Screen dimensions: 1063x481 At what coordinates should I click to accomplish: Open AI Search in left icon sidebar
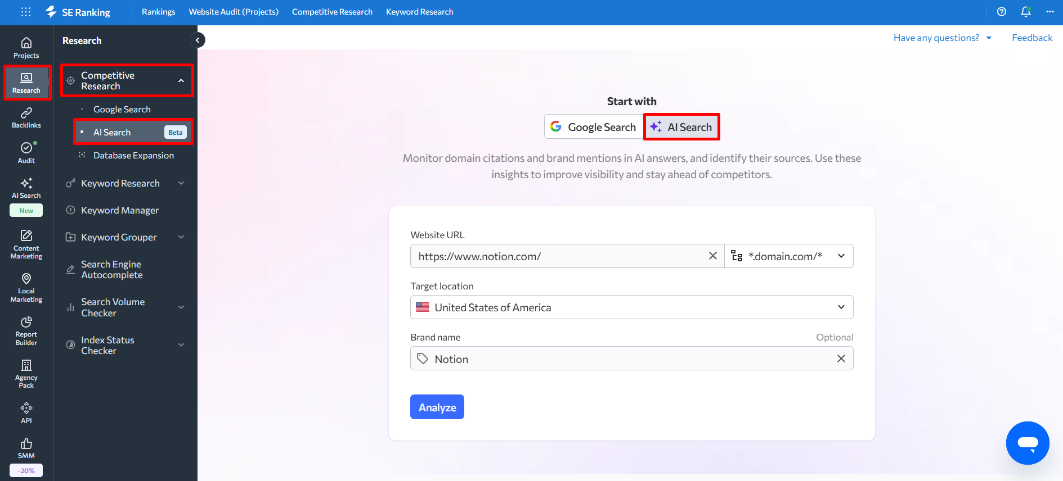(x=26, y=188)
